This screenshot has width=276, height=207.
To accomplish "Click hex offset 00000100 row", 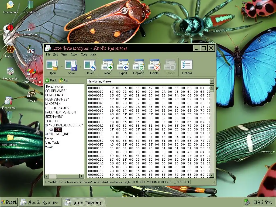I will pyautogui.click(x=149, y=149).
